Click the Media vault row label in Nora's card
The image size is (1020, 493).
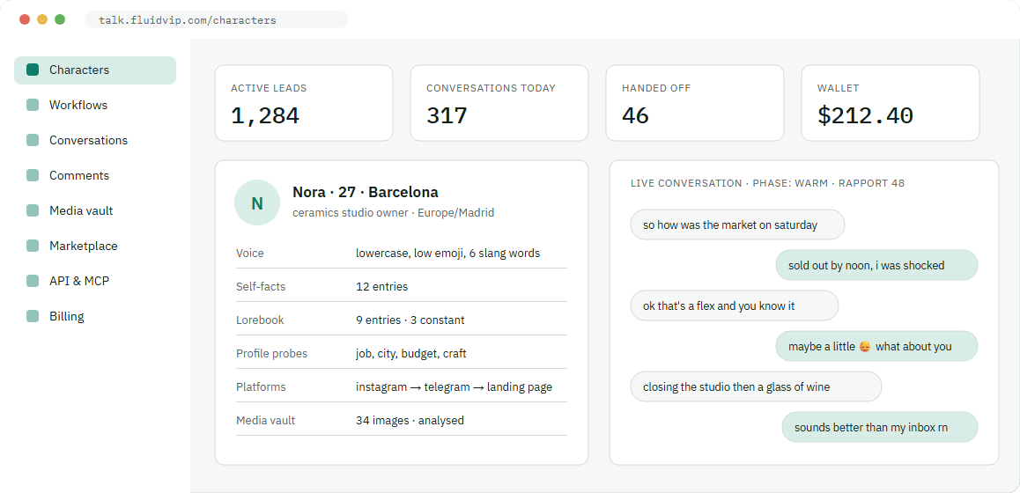pos(265,420)
